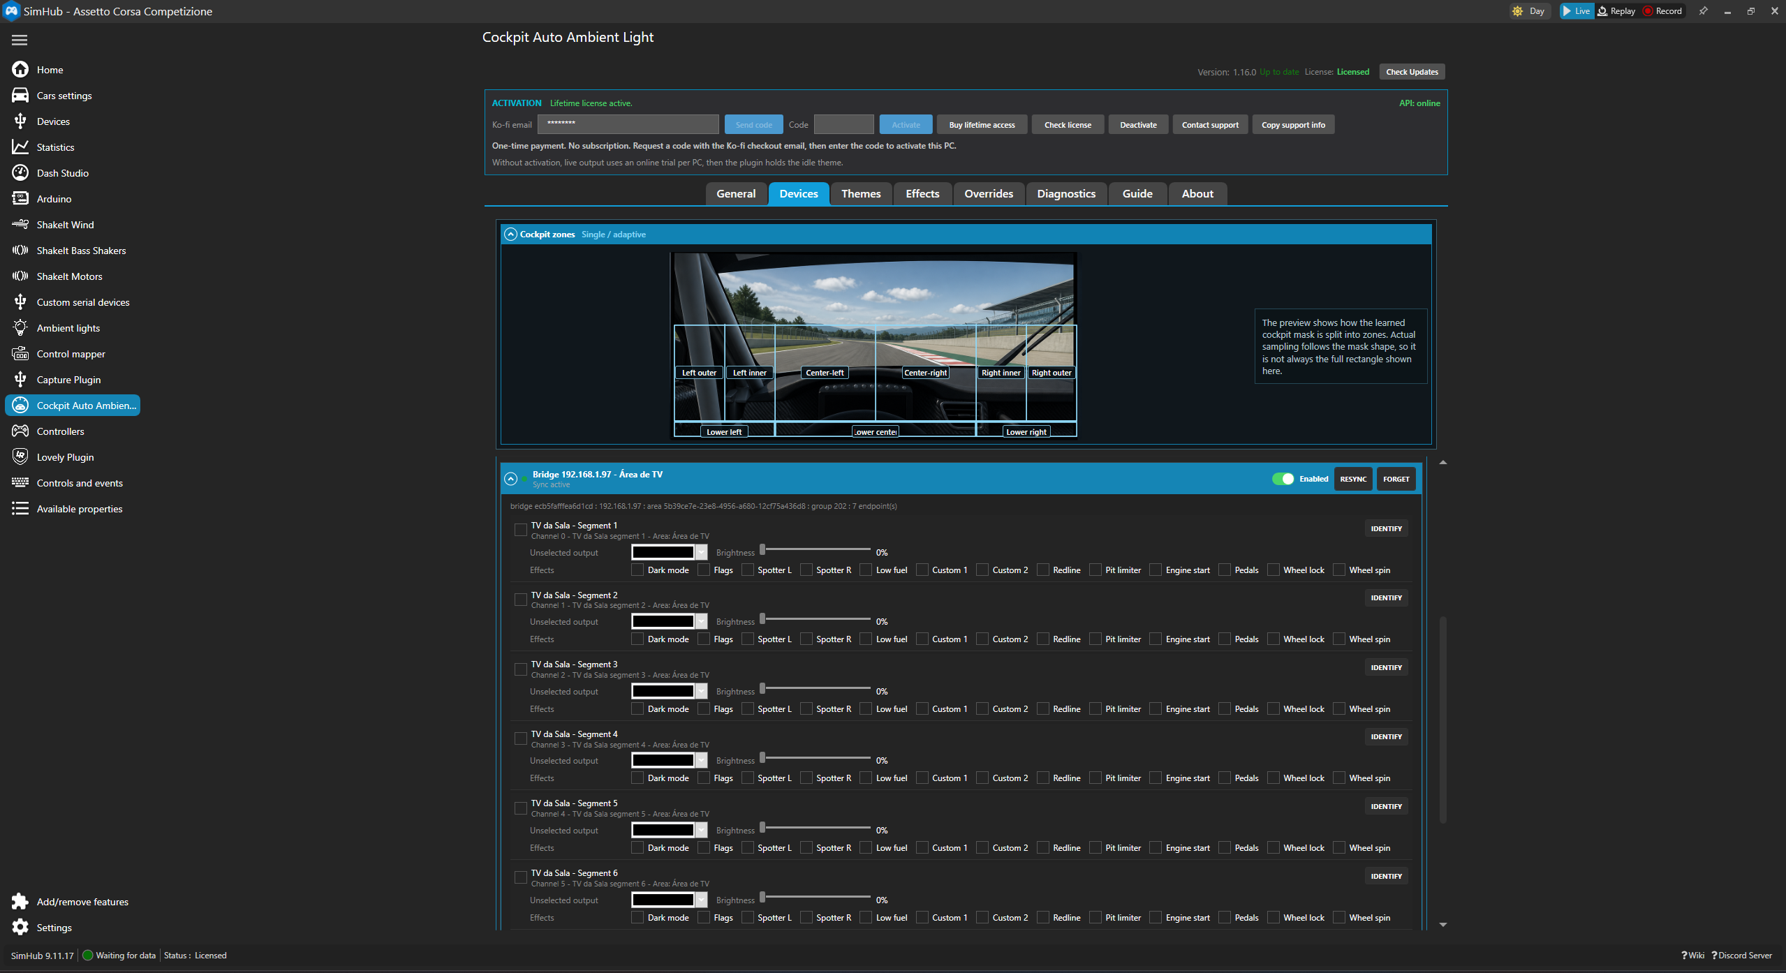The height and width of the screenshot is (973, 1786).
Task: Click the RESYNC button
Action: [x=1353, y=479]
